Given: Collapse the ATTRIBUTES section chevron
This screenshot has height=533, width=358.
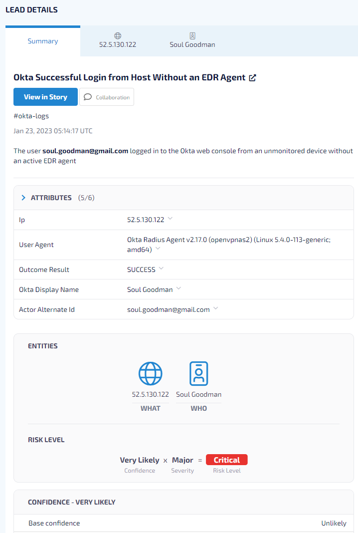Looking at the screenshot, I should pos(23,198).
